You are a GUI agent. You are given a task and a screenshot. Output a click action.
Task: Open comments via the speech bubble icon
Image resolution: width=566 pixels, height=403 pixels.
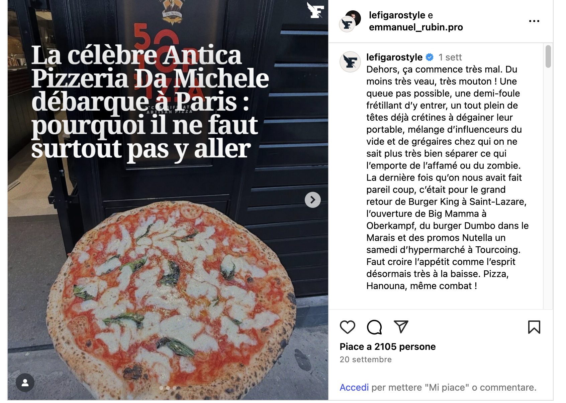pos(374,327)
